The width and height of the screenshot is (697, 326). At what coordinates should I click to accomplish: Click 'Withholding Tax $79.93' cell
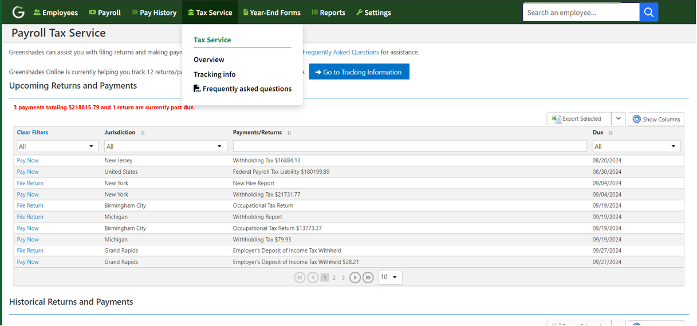click(x=262, y=240)
